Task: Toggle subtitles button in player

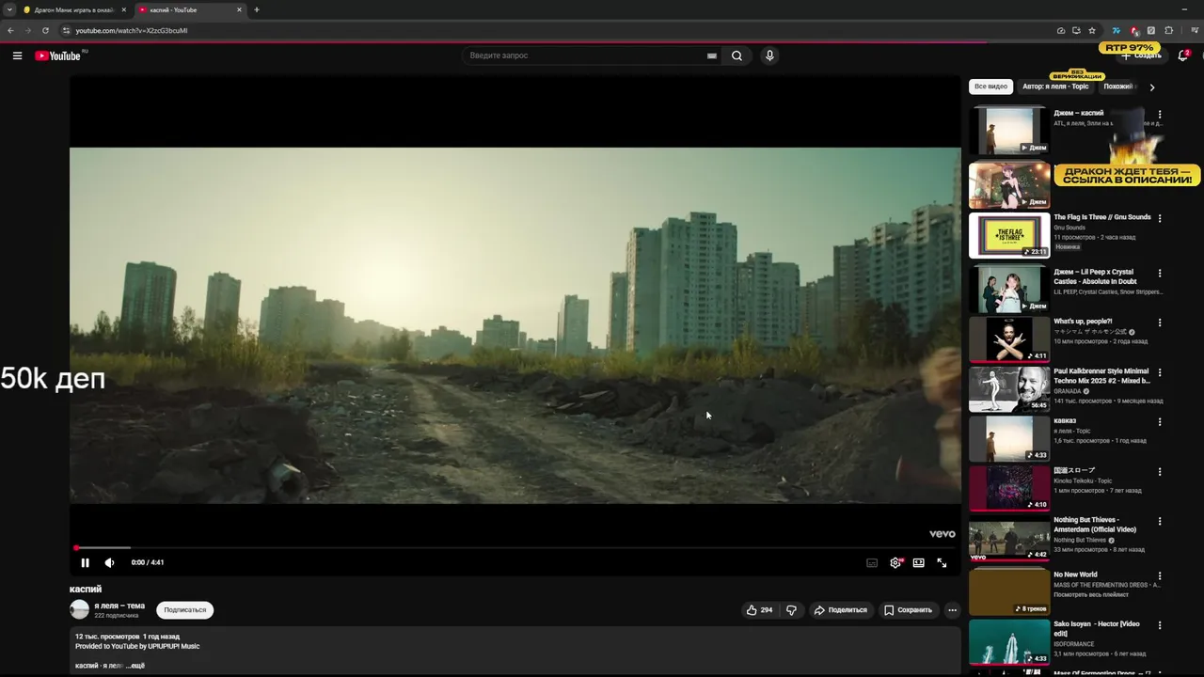Action: (x=872, y=562)
